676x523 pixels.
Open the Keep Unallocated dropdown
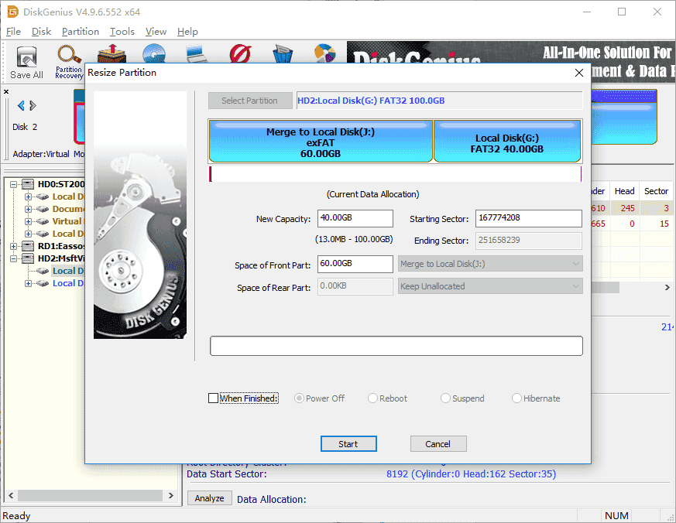coord(489,286)
